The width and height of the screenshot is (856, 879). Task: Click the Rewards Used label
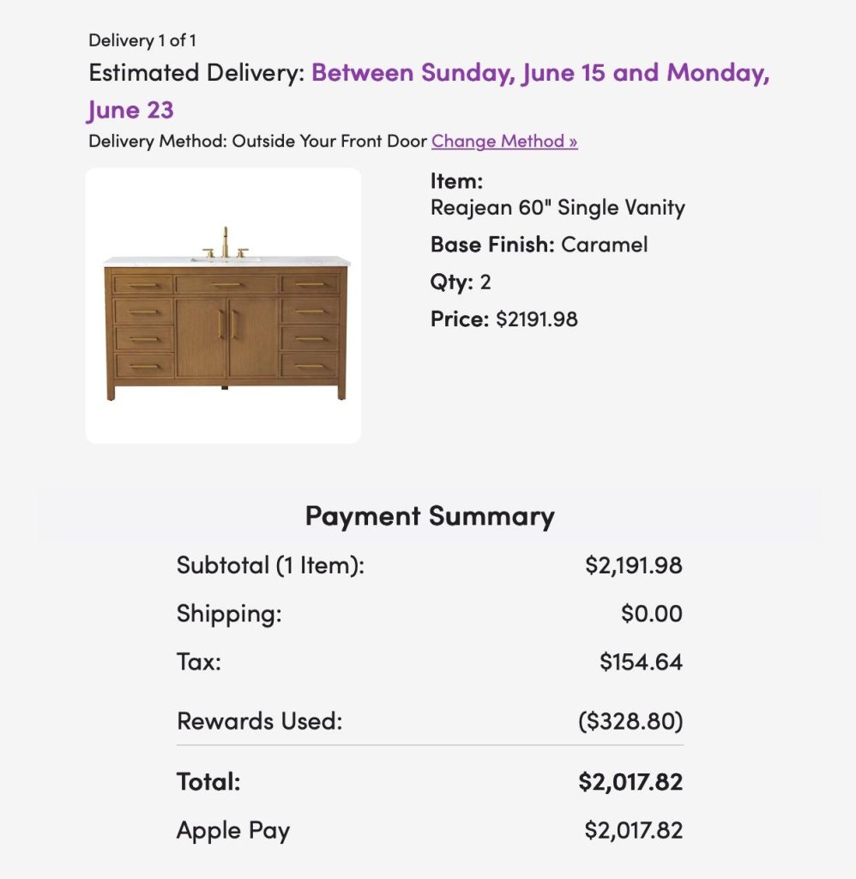pyautogui.click(x=259, y=721)
